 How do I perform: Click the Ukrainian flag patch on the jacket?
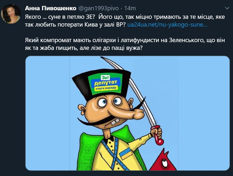click(126, 154)
